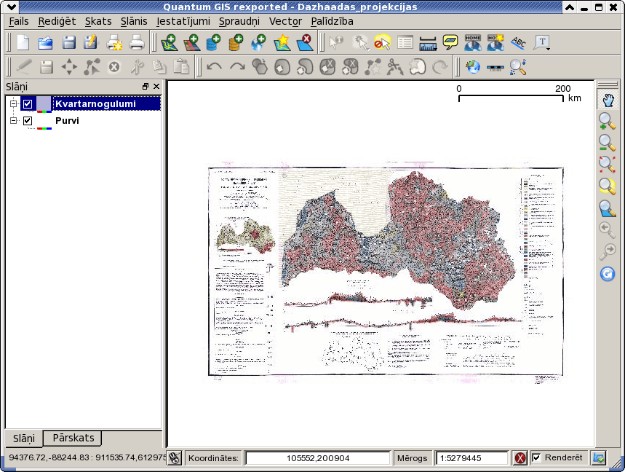Zoom to selection yellow magnifier
Image resolution: width=625 pixels, height=472 pixels.
click(608, 186)
